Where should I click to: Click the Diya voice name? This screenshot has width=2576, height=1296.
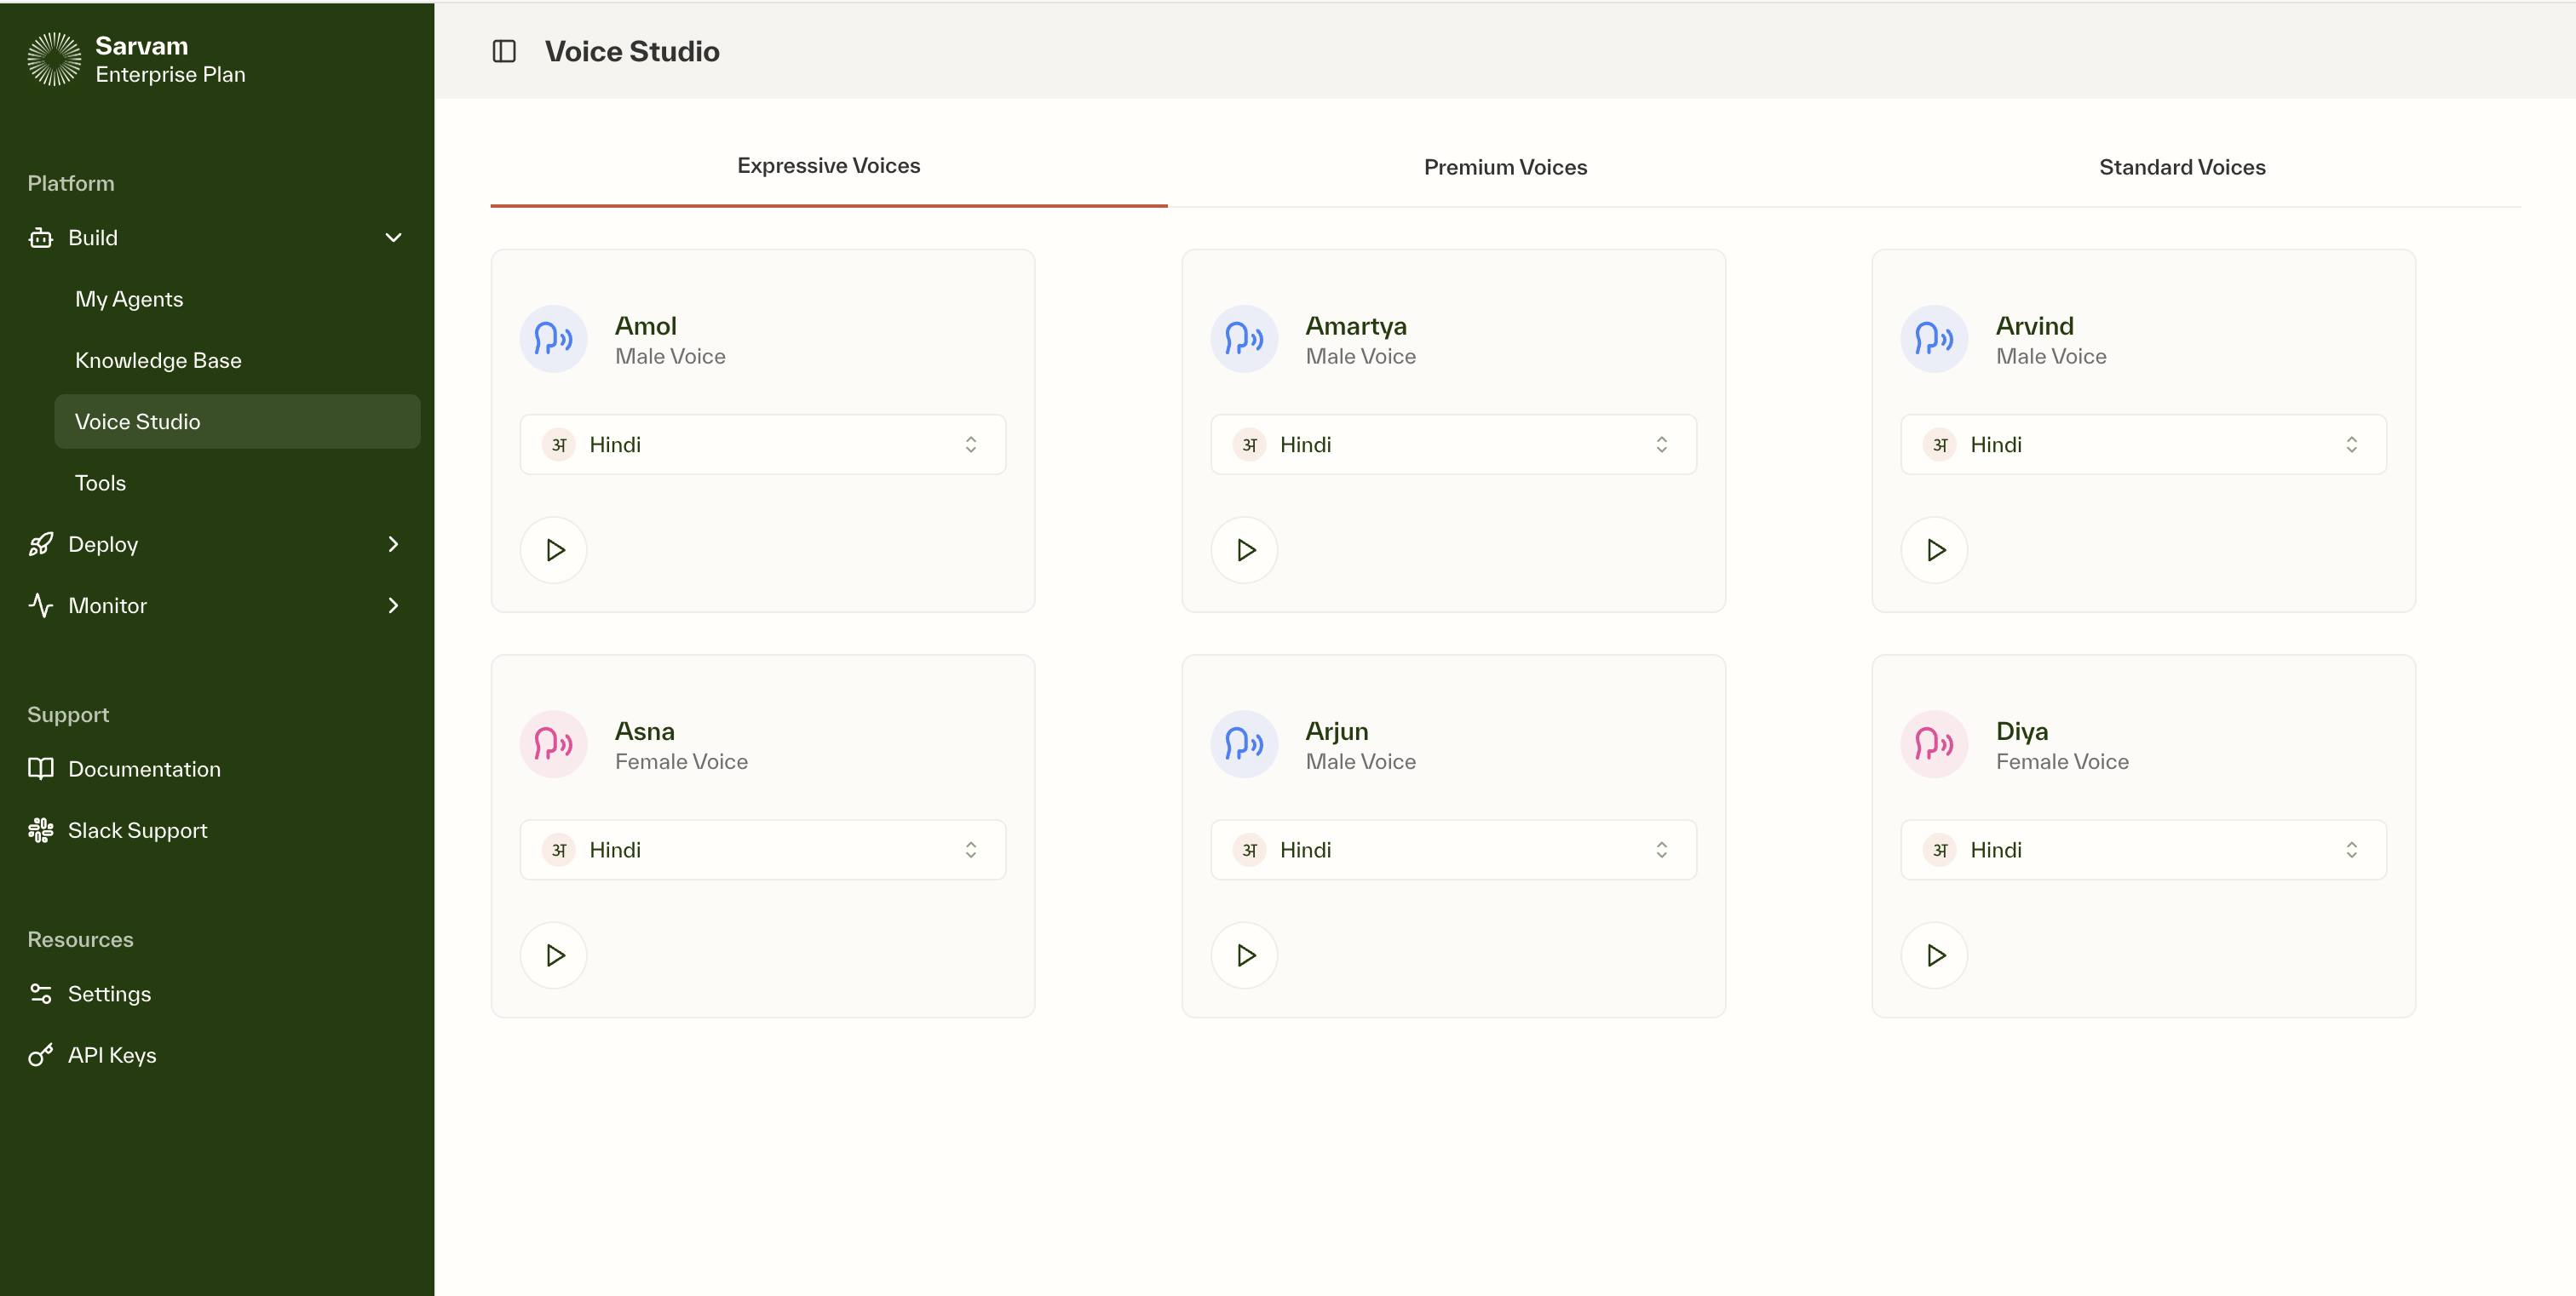click(2021, 731)
